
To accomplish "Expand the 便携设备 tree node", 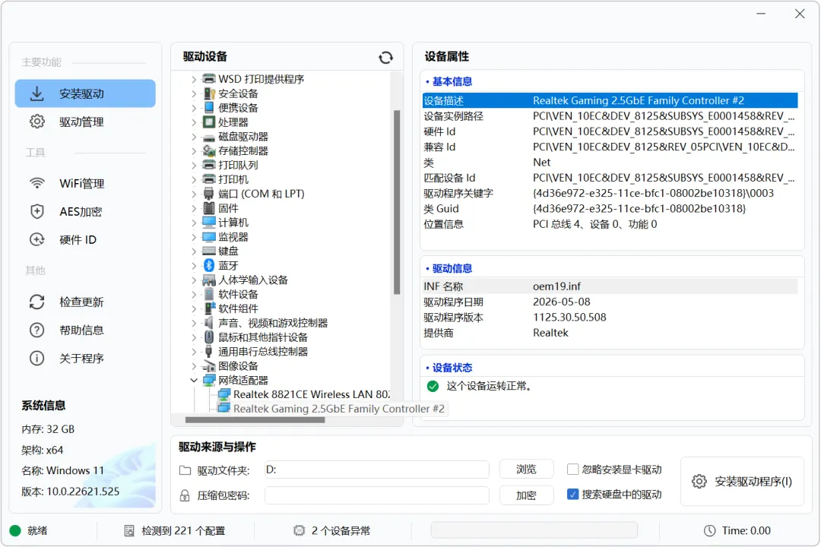I will point(194,108).
